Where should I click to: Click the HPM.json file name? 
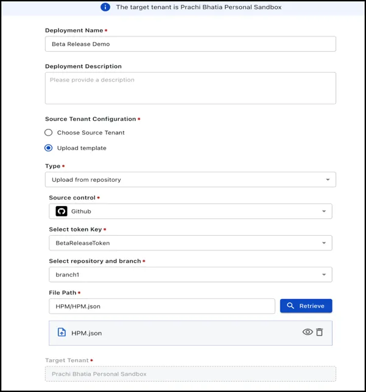[x=86, y=333]
